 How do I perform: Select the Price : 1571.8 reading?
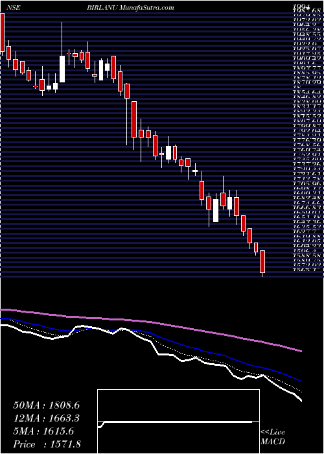tap(47, 444)
